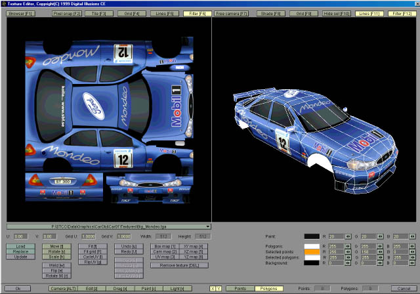Open the Browser [F1] button
Viewport: 420px width, 294px height.
pyautogui.click(x=20, y=13)
